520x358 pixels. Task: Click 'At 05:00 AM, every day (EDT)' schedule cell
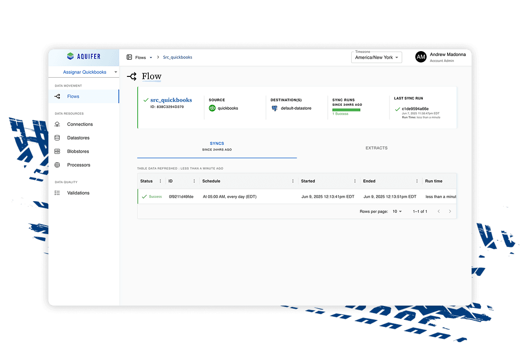(x=230, y=196)
